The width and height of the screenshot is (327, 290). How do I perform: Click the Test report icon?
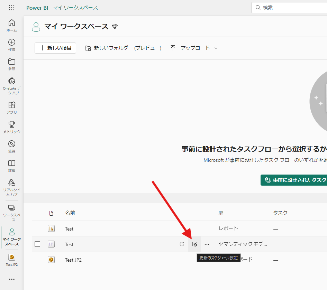51,228
